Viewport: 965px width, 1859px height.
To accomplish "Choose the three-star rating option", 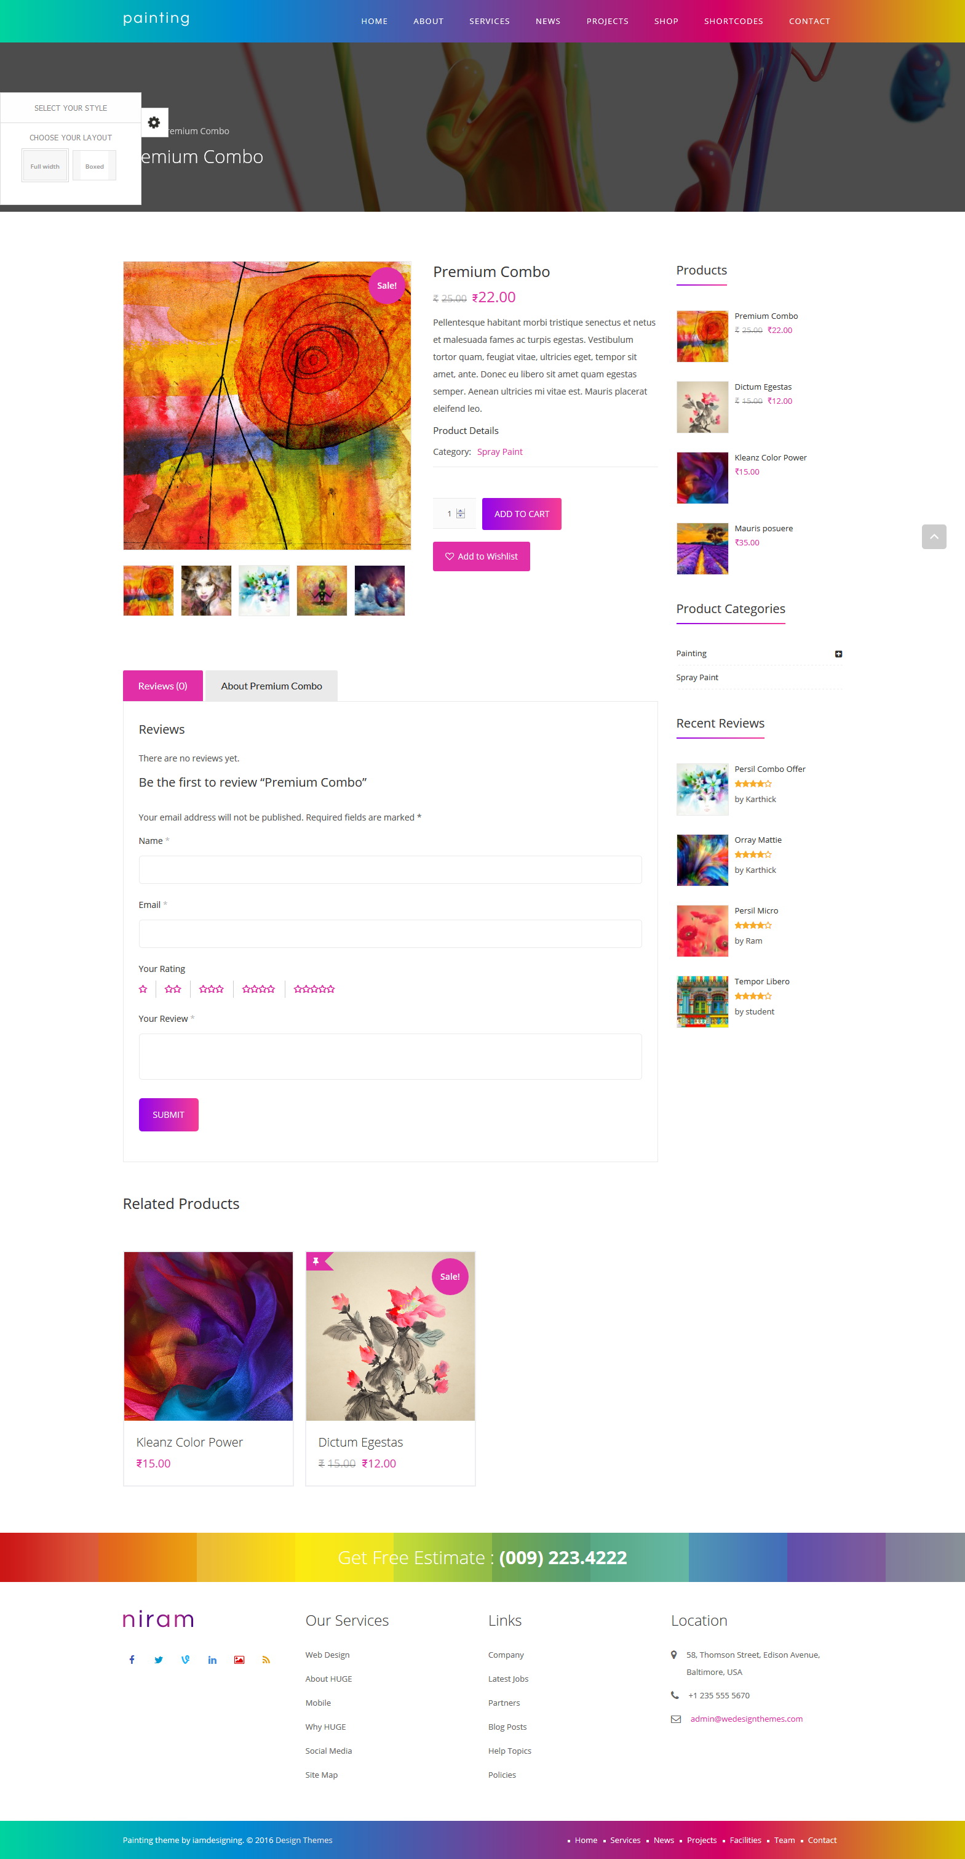I will click(x=212, y=989).
